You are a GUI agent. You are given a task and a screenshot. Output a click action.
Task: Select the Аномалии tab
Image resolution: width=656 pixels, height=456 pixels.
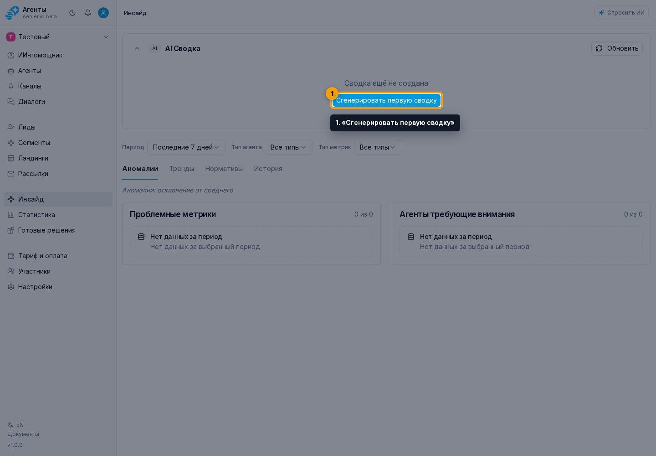(x=140, y=169)
